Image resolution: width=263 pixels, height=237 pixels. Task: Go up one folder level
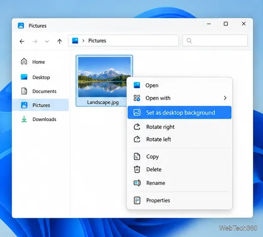pyautogui.click(x=59, y=41)
